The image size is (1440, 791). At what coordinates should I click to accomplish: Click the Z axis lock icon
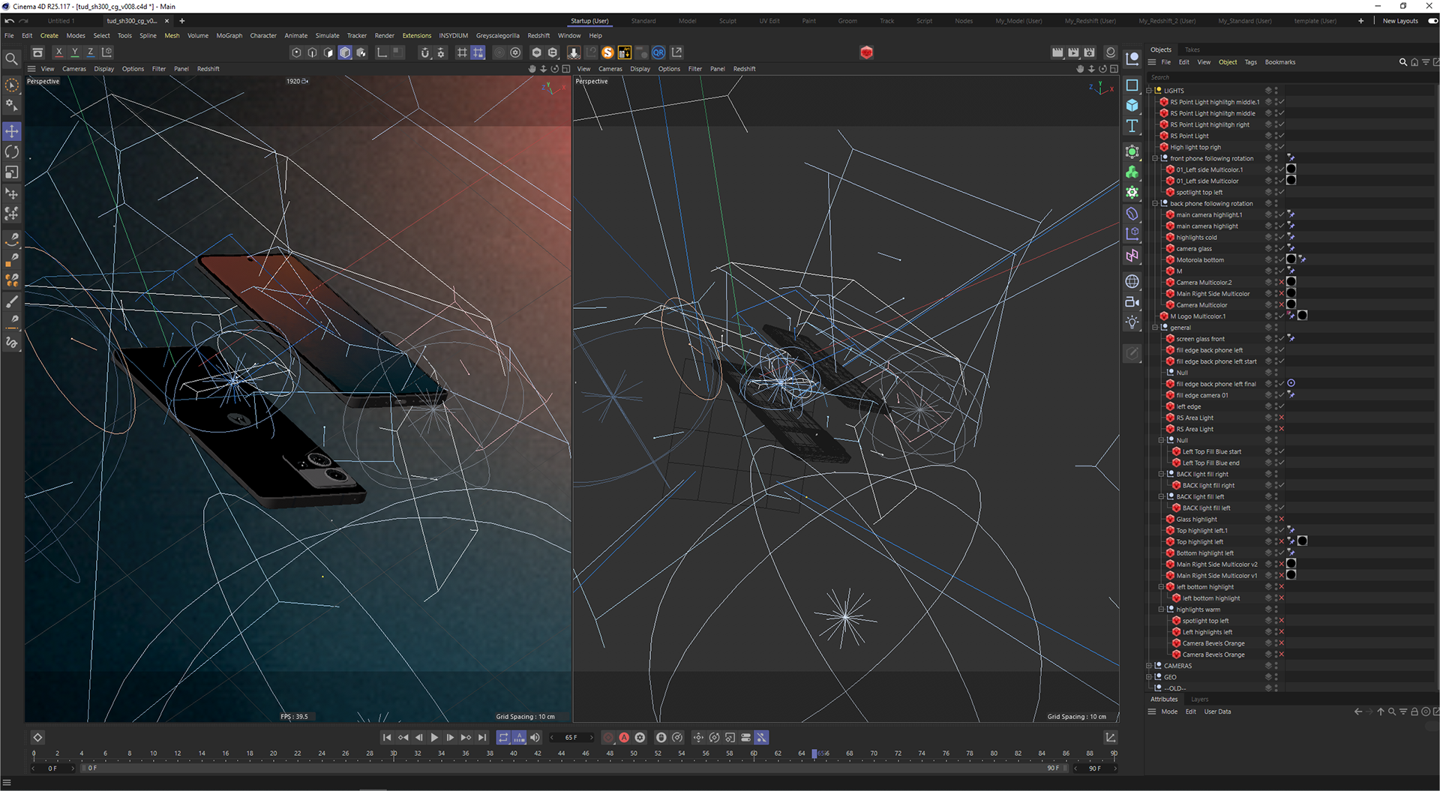click(91, 52)
